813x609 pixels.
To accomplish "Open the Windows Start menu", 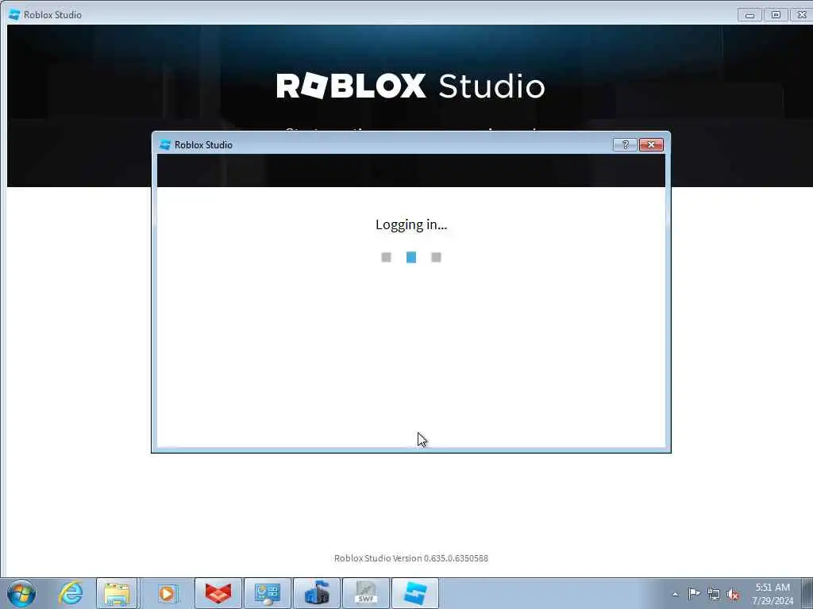I will 21,593.
